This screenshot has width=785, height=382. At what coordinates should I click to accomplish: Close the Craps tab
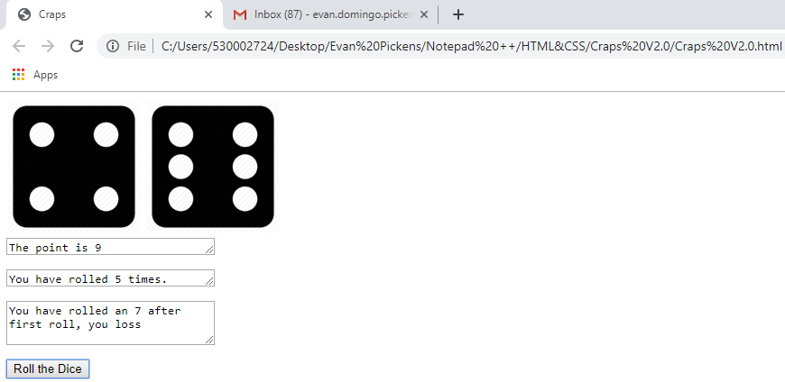click(x=208, y=14)
